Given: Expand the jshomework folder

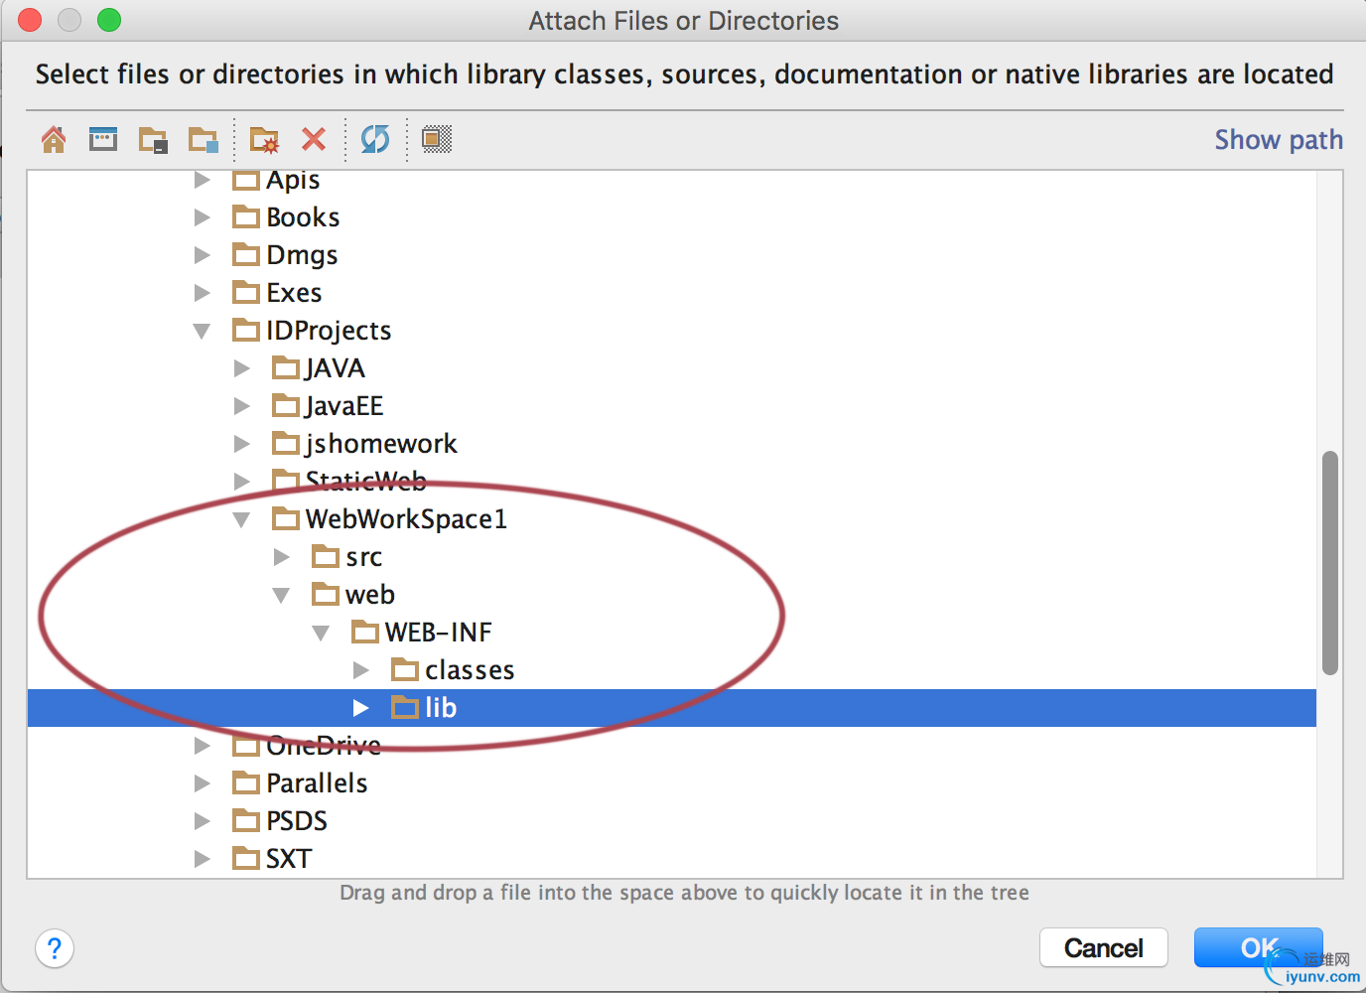Looking at the screenshot, I should click(x=241, y=444).
